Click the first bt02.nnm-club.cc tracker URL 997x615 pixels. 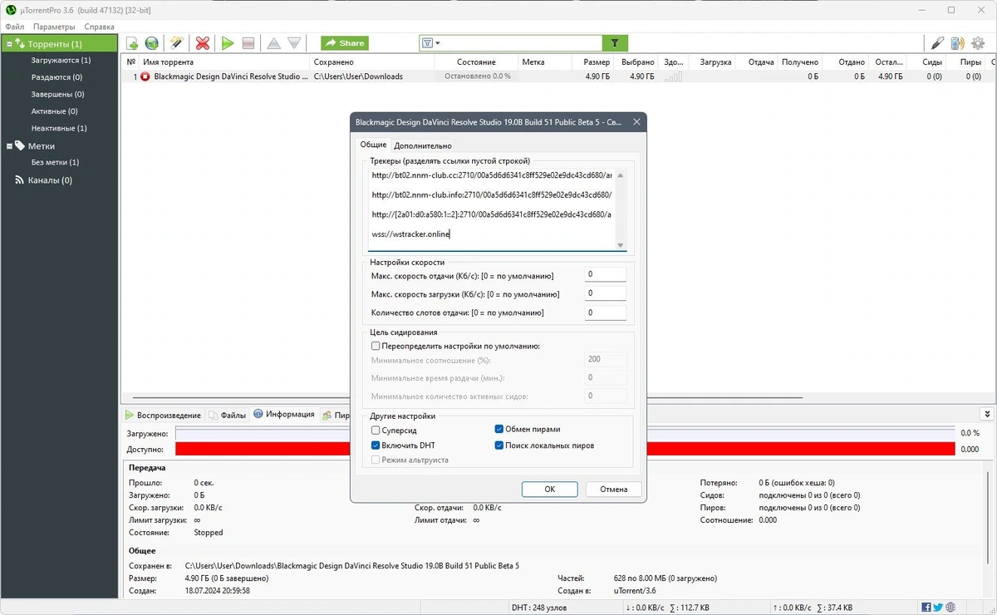click(x=491, y=175)
